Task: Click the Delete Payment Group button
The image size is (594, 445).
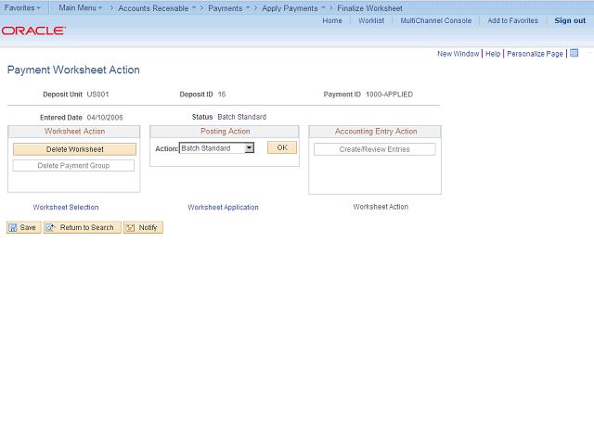Action: click(x=73, y=165)
